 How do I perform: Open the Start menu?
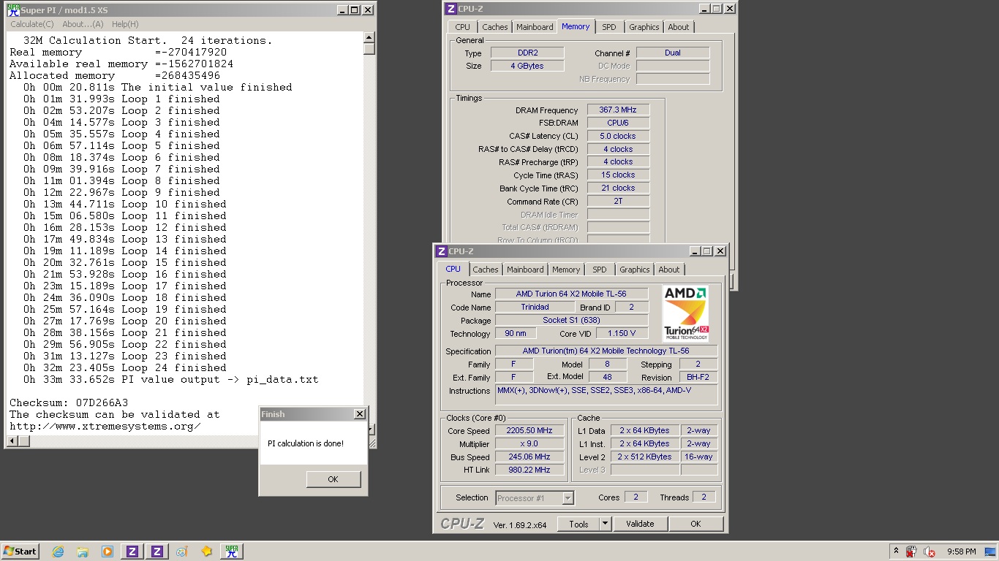tap(20, 552)
